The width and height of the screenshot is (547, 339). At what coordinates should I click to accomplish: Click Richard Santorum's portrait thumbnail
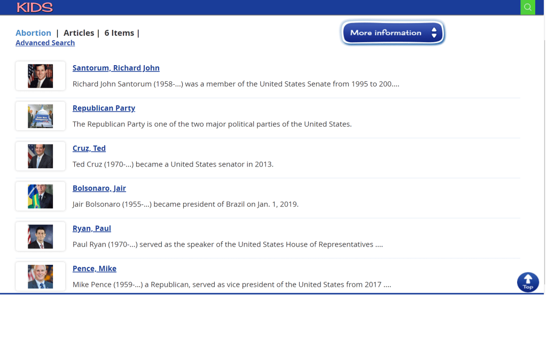click(x=41, y=76)
